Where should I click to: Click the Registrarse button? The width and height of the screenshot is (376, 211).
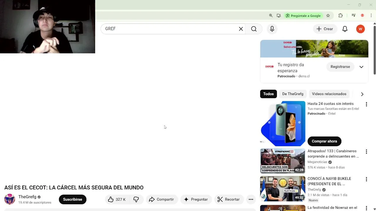coord(340,67)
